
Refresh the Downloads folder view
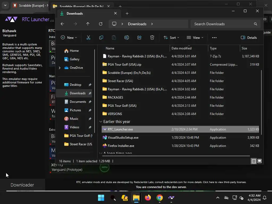(101, 24)
